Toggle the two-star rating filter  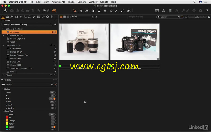click(x=54, y=98)
